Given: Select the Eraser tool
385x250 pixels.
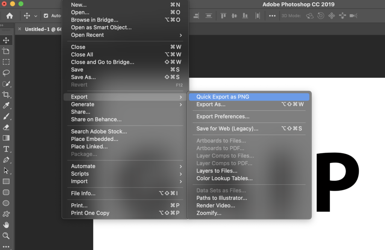Looking at the screenshot, I should pyautogui.click(x=5, y=127).
